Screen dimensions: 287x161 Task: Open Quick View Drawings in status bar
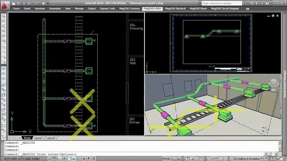click(x=179, y=159)
